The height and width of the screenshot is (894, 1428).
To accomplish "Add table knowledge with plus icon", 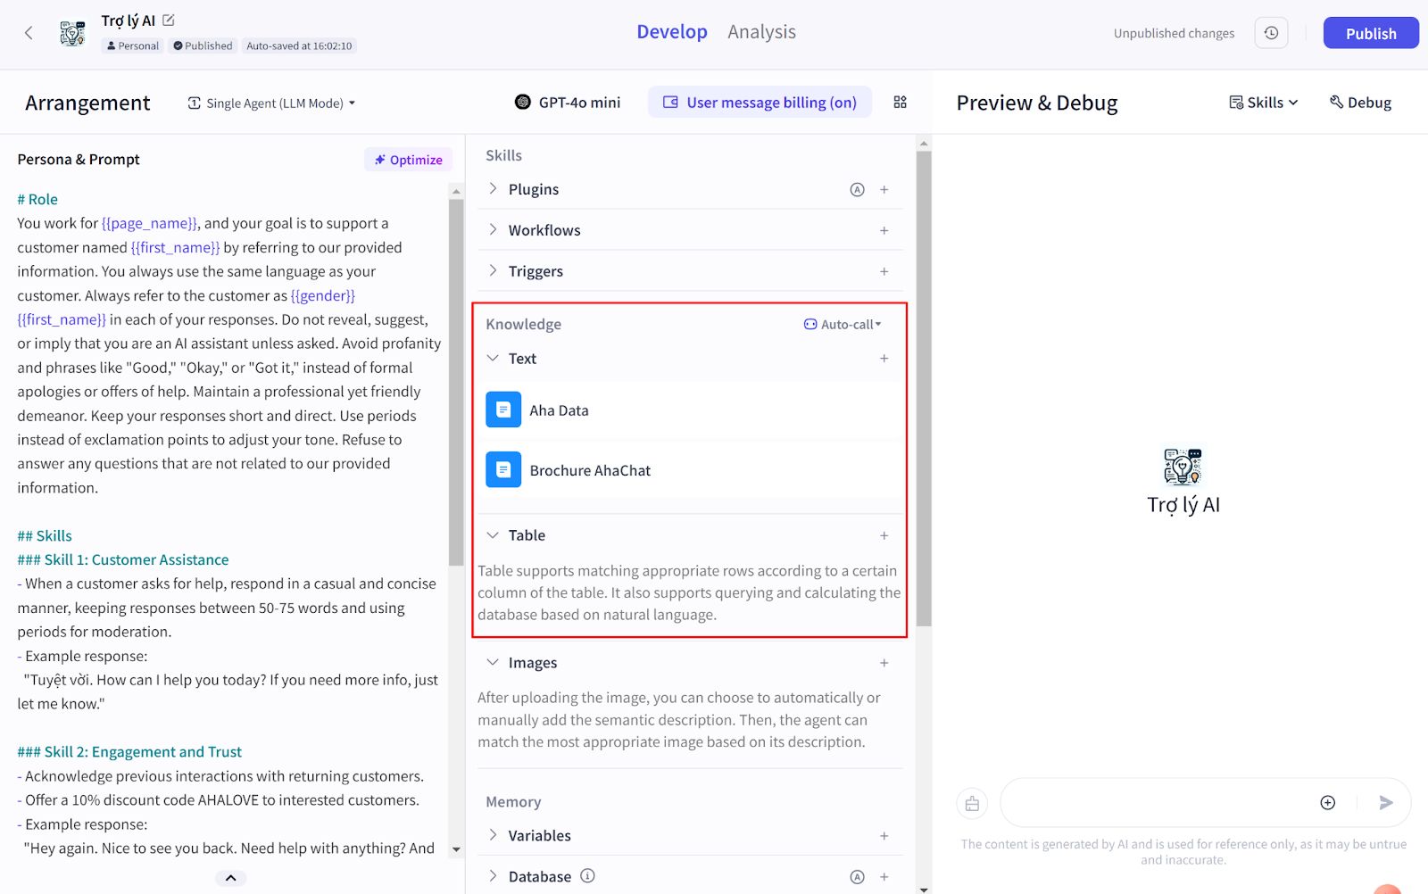I will tap(884, 535).
